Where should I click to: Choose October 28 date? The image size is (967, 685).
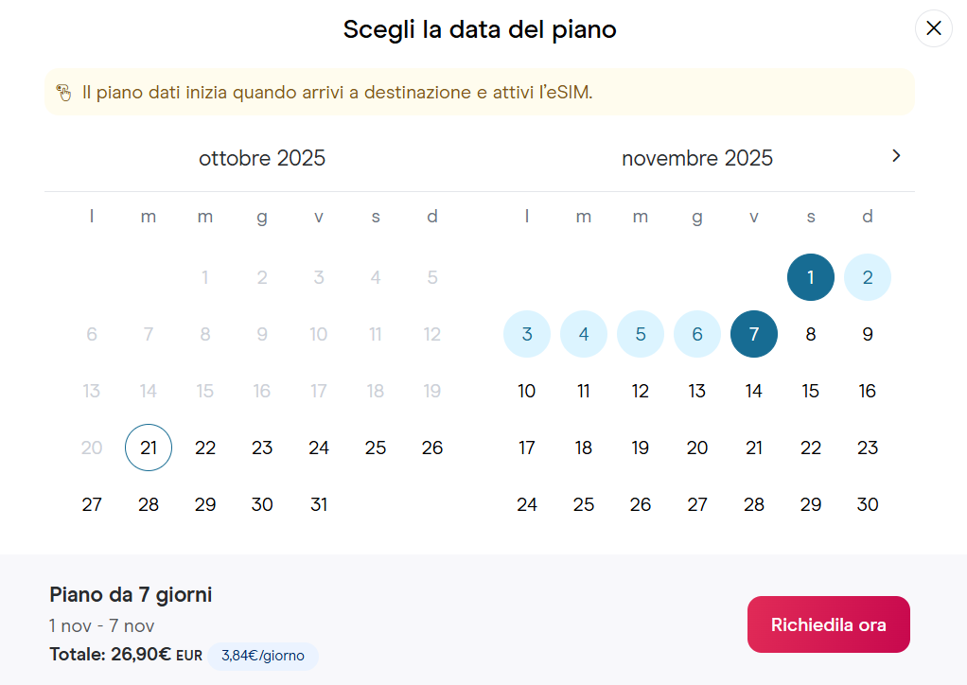point(149,504)
